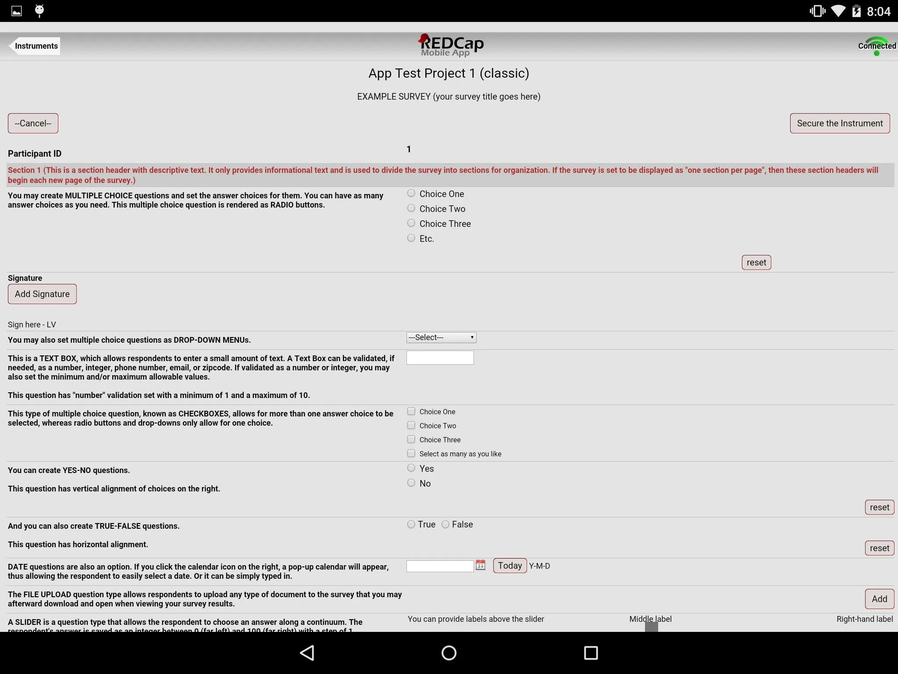898x674 pixels.
Task: Select the Choice Two radio button
Action: pos(411,208)
